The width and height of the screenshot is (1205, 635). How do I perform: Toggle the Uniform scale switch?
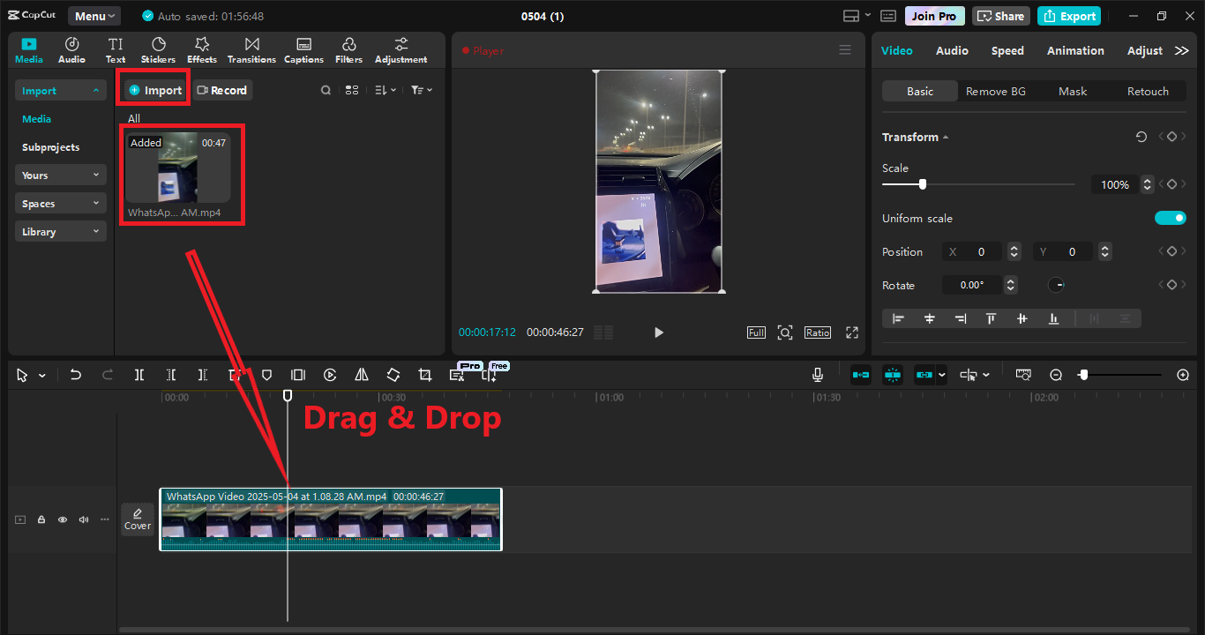[1170, 218]
